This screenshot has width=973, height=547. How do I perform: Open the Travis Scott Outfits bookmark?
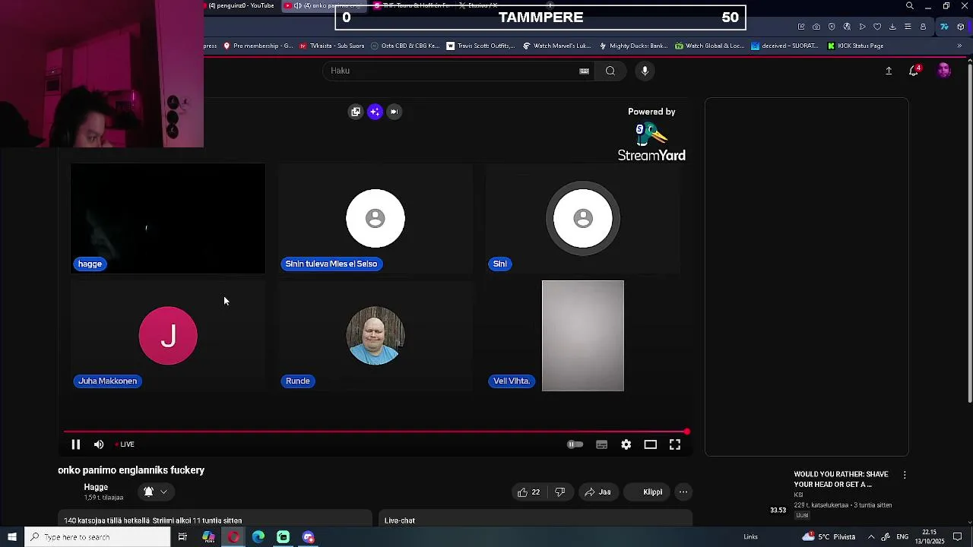click(x=480, y=46)
